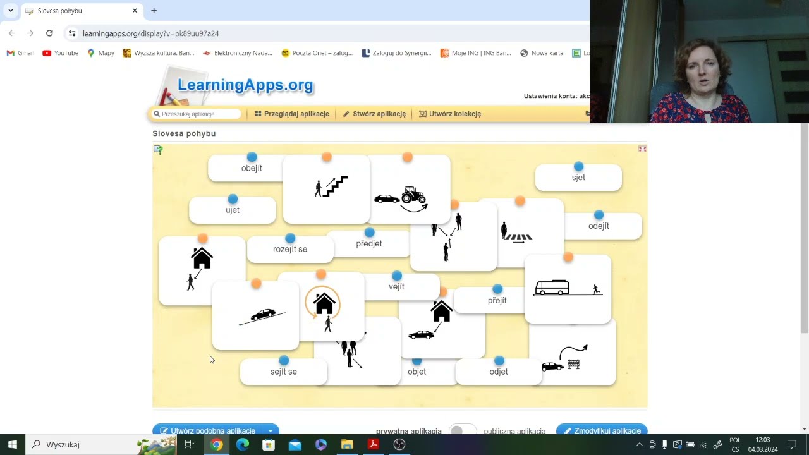Open Utwórz kolekcję menu item

coord(450,114)
